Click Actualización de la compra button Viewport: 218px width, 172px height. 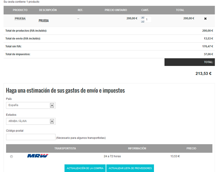tap(85, 168)
